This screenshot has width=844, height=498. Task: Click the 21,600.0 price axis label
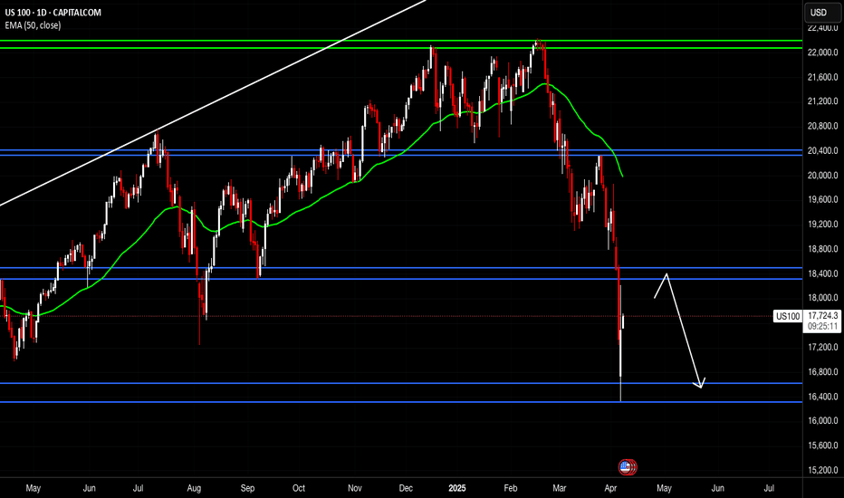[x=823, y=77]
